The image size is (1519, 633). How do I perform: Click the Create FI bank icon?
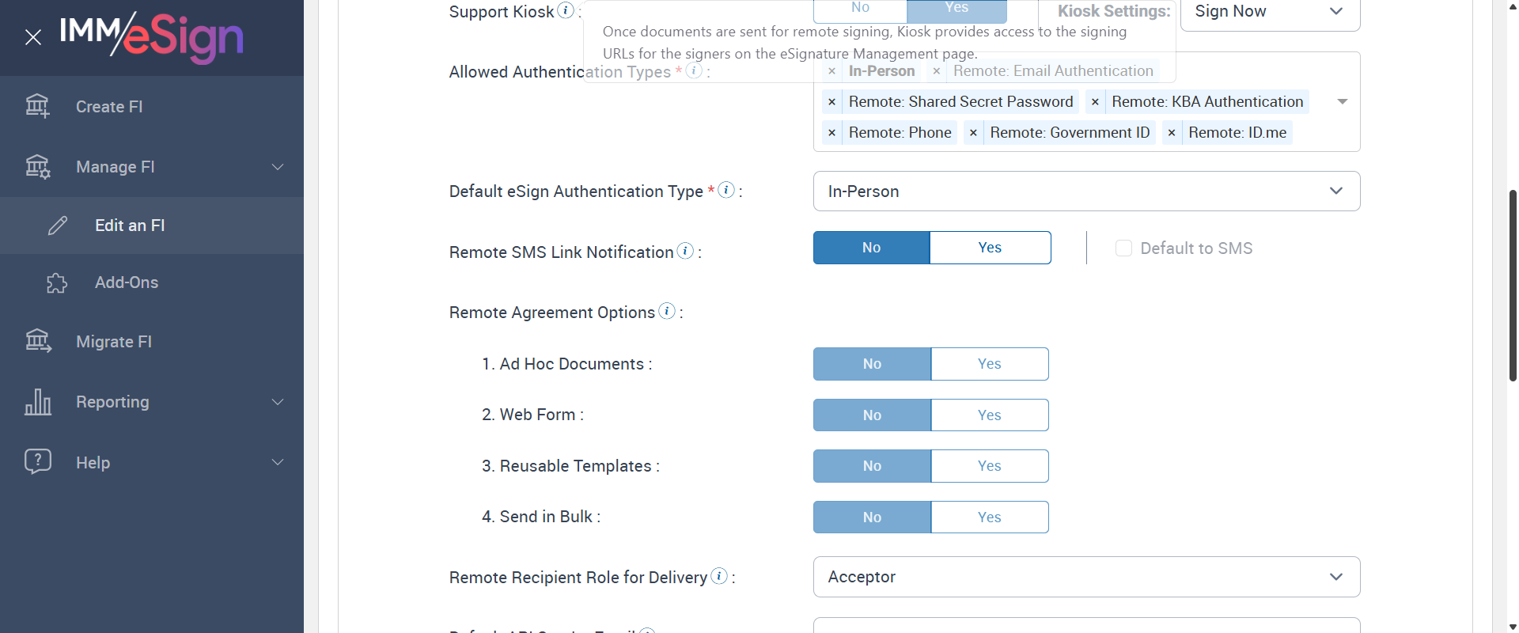pyautogui.click(x=37, y=106)
